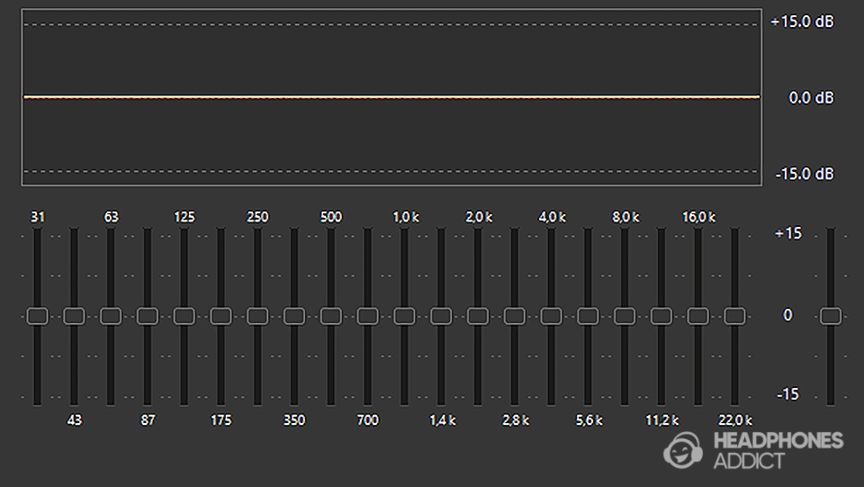Screen dimensions: 864x487
Task: Click the preamp slider handle at far right
Action: click(831, 316)
